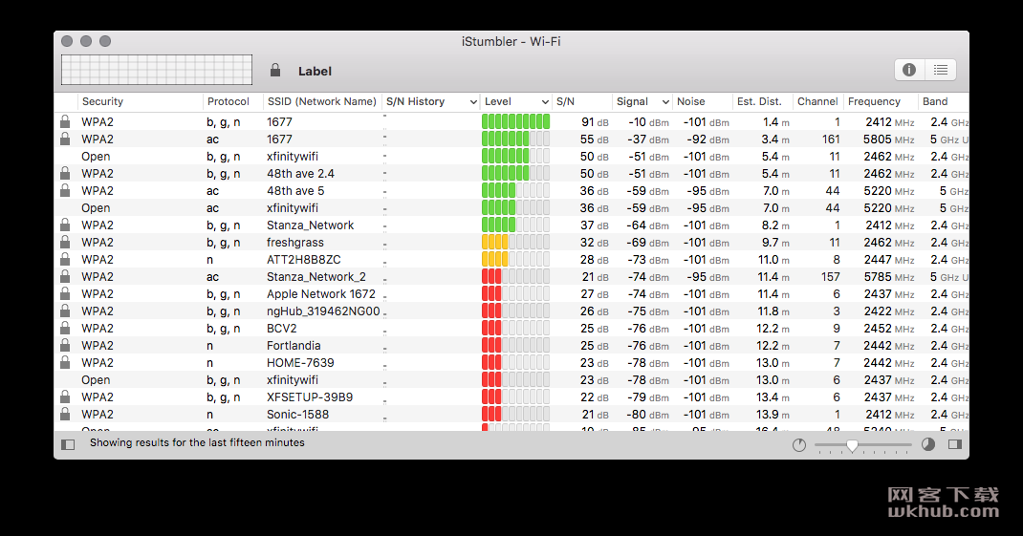This screenshot has height=536, width=1023.
Task: Click the empty clock icon left of the slider
Action: click(x=799, y=444)
